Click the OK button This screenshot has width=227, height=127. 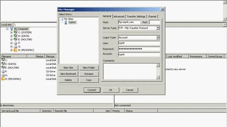(x=111, y=90)
